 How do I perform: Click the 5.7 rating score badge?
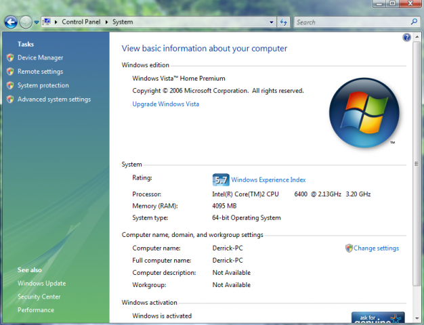click(x=221, y=180)
